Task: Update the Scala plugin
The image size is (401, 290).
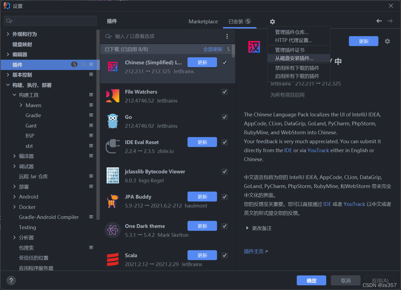Action: click(x=202, y=255)
